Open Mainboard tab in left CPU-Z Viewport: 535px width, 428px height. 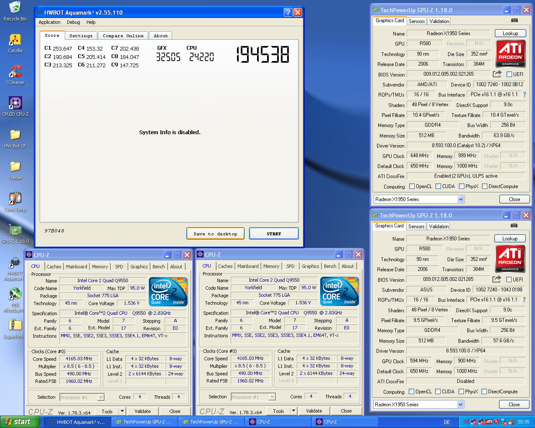(x=76, y=267)
